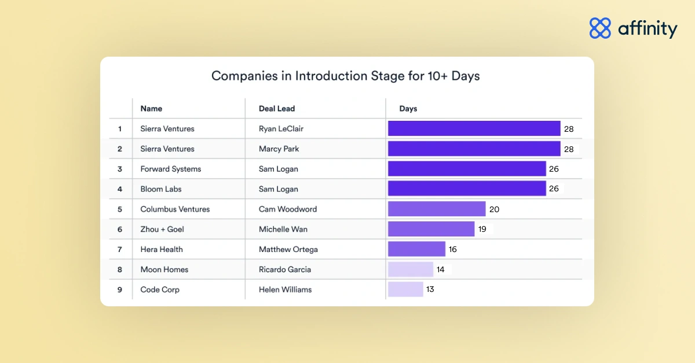Screen dimensions: 695x363
Task: Click the Bloom Labs 26-day bar
Action: (x=467, y=188)
